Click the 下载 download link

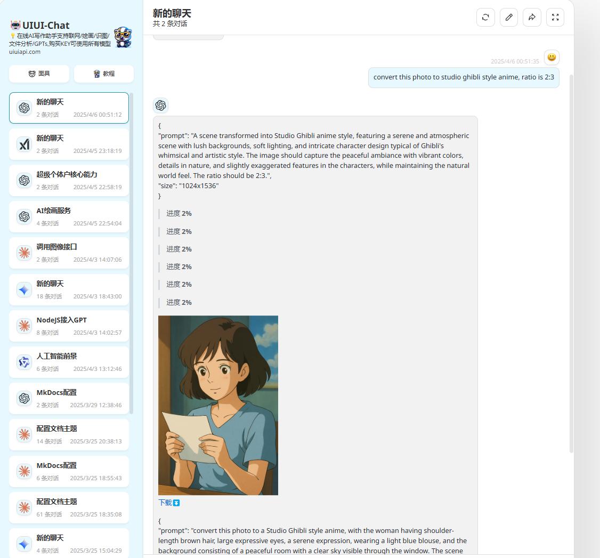click(x=169, y=503)
